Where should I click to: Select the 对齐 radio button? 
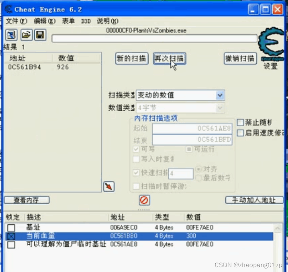coord(199,169)
